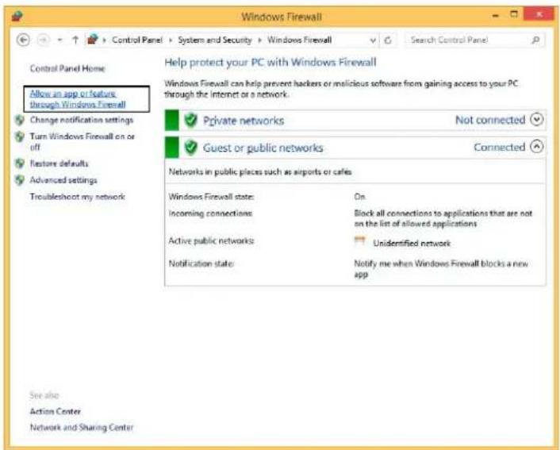Collapse the Guest or public networks chevron

pos(536,147)
